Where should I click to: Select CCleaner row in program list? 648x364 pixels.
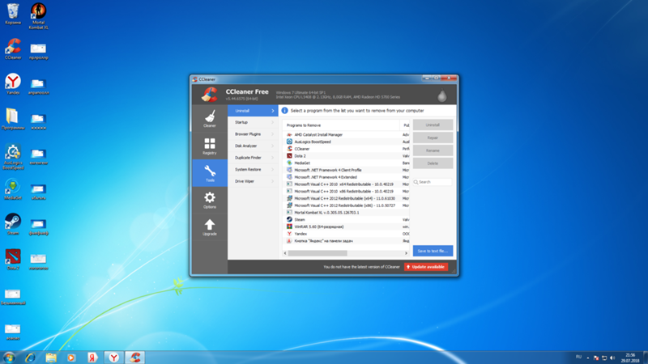pyautogui.click(x=347, y=149)
